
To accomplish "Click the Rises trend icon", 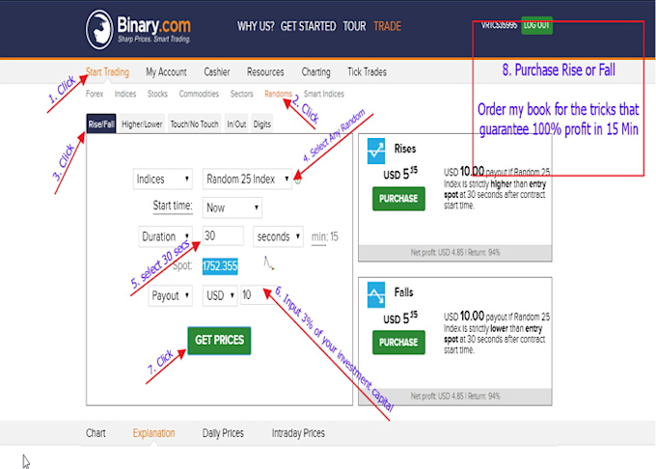I will click(x=375, y=151).
